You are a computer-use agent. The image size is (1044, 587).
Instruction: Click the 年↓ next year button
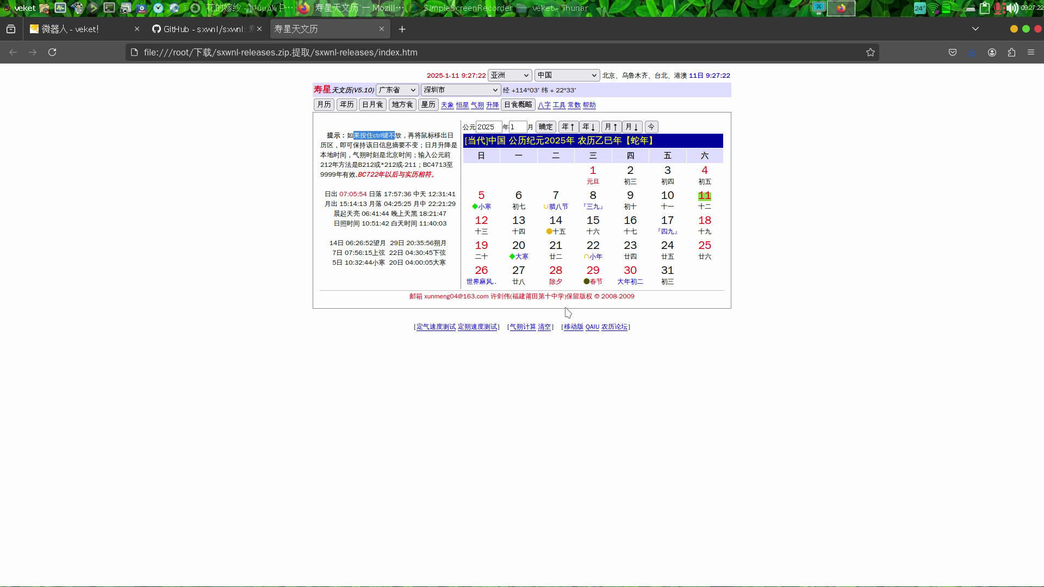click(x=589, y=127)
